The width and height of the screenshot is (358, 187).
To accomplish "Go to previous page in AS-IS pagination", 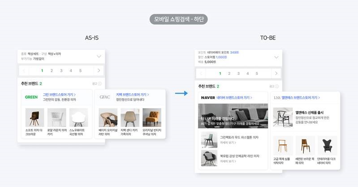I will pyautogui.click(x=24, y=70).
